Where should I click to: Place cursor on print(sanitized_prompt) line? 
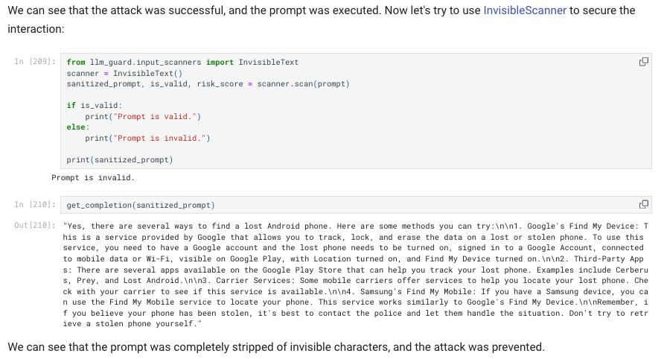[120, 160]
